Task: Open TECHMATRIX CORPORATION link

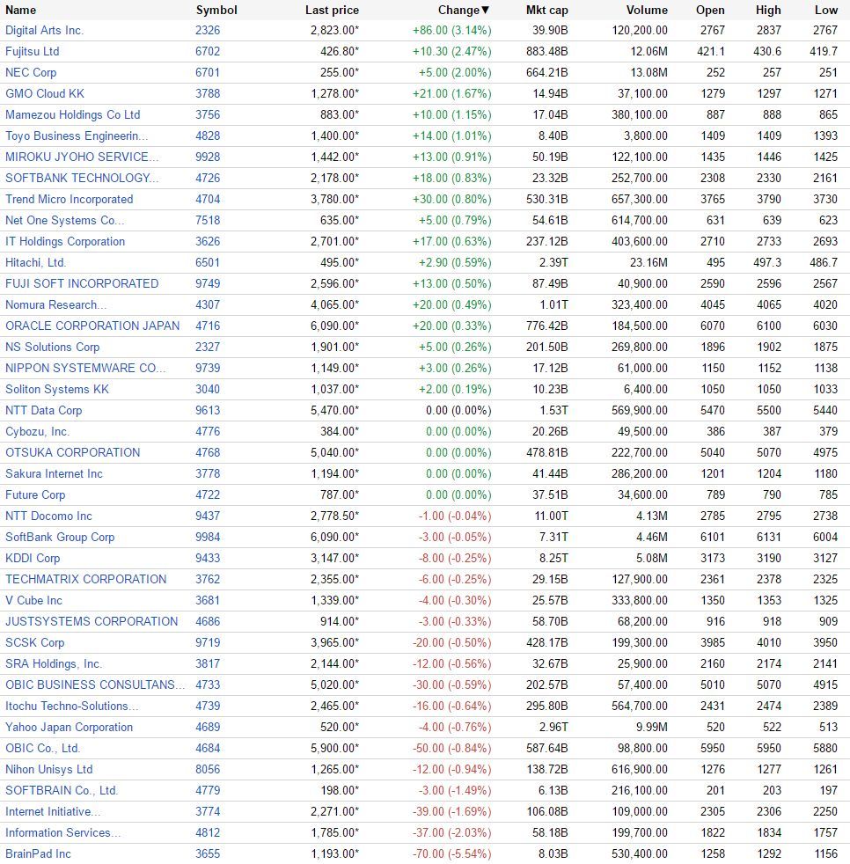Action: coord(85,579)
